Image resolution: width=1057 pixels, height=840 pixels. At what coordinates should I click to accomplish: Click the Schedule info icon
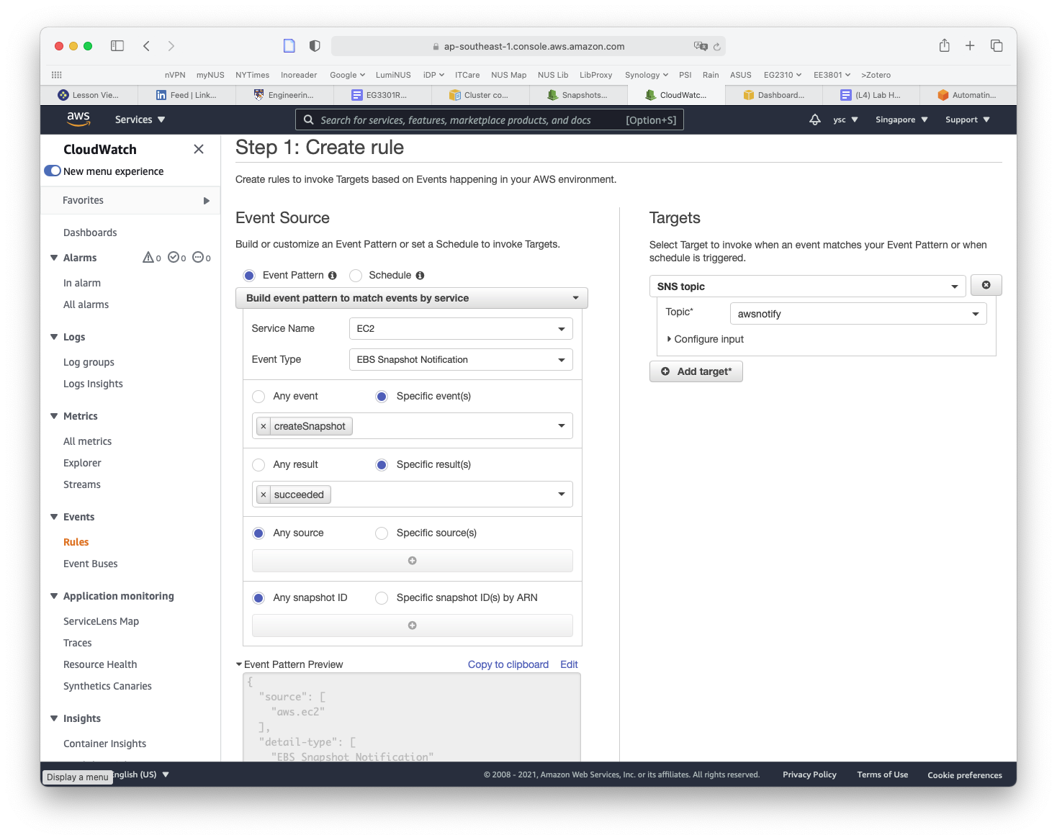pos(420,276)
